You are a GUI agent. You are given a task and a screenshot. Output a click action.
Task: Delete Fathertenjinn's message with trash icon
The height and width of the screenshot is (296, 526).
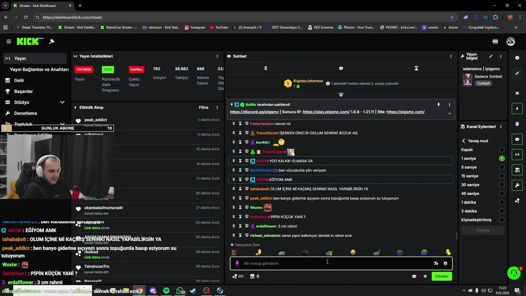point(234,124)
